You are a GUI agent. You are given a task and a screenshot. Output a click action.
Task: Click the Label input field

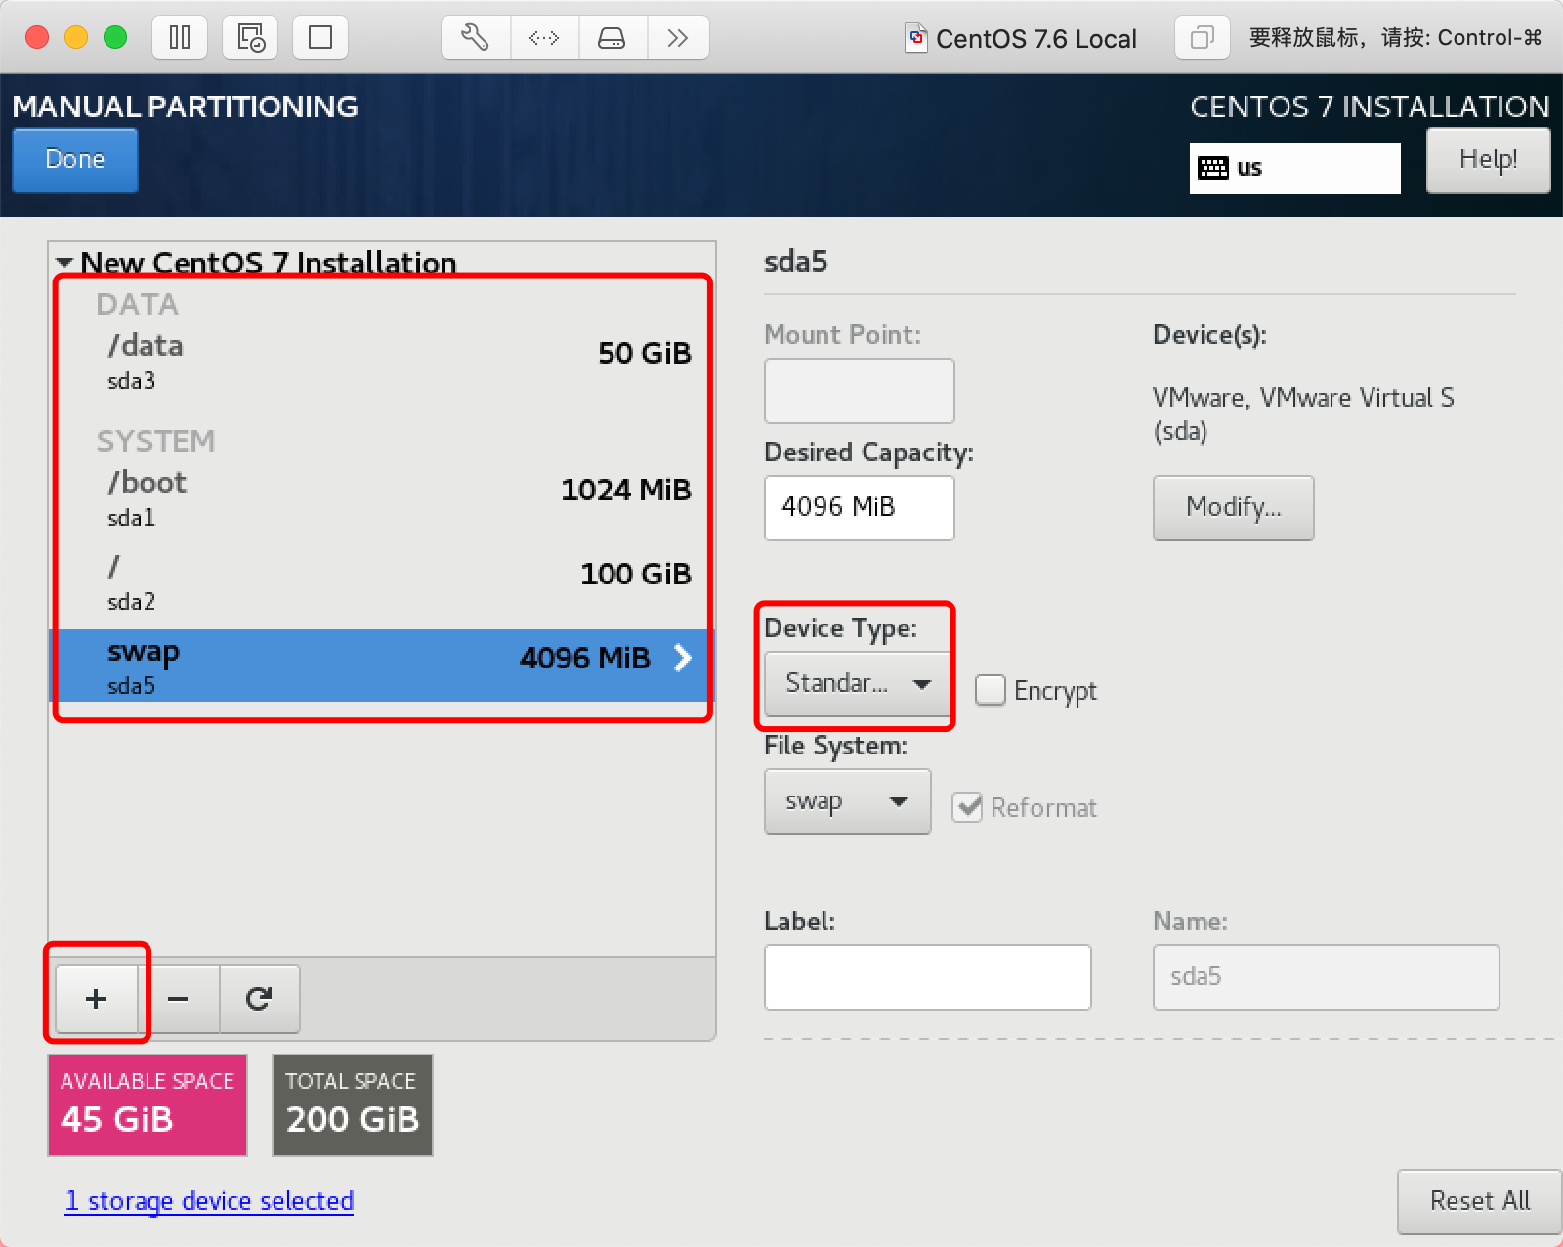click(x=928, y=976)
